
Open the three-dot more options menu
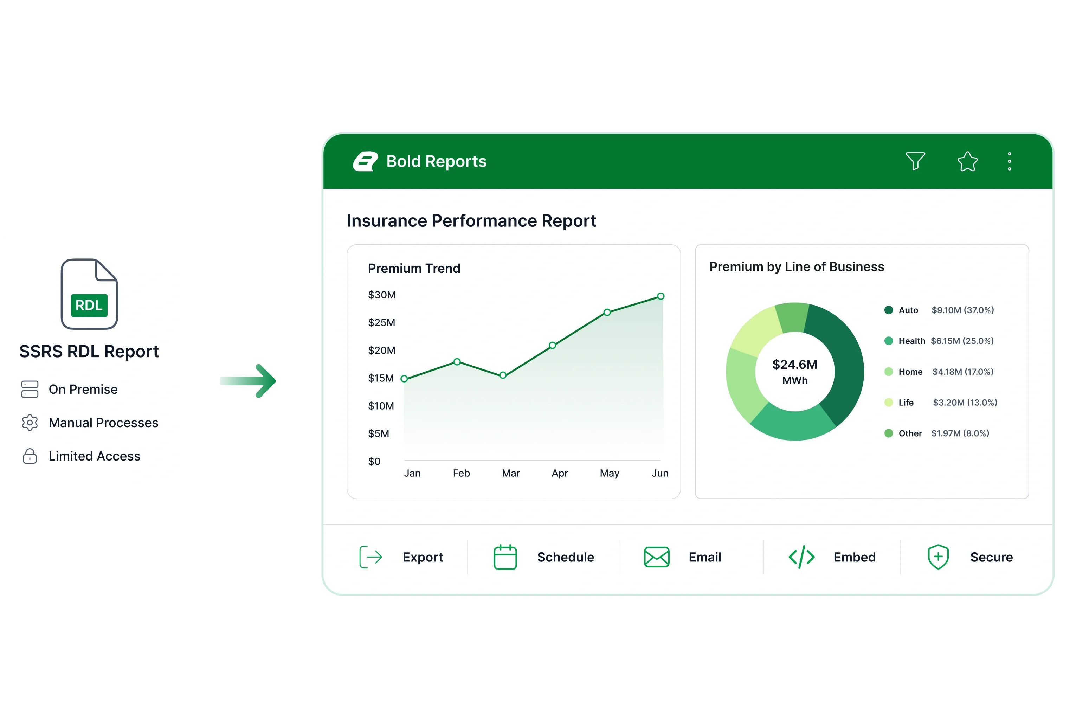click(1009, 161)
